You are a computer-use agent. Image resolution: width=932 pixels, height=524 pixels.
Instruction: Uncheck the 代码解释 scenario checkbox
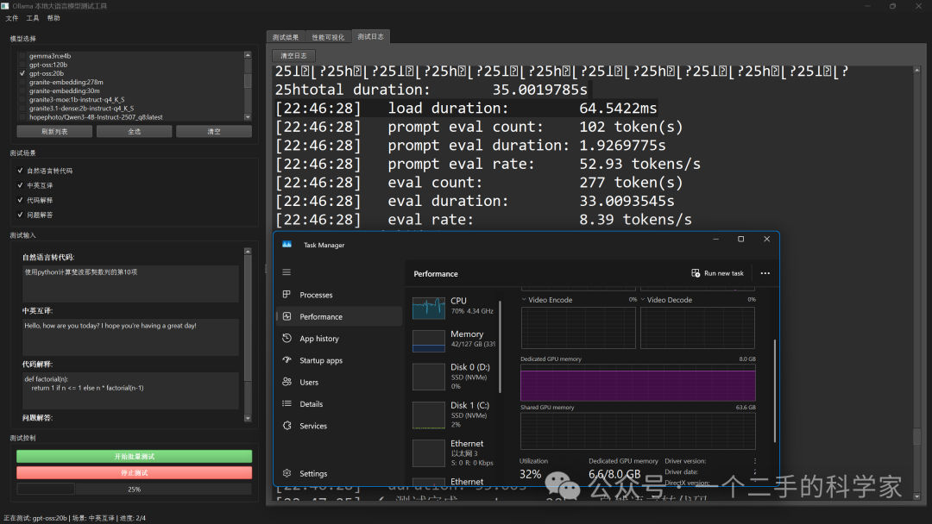(x=20, y=200)
